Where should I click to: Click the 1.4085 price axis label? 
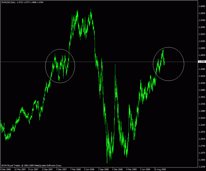point(202,90)
